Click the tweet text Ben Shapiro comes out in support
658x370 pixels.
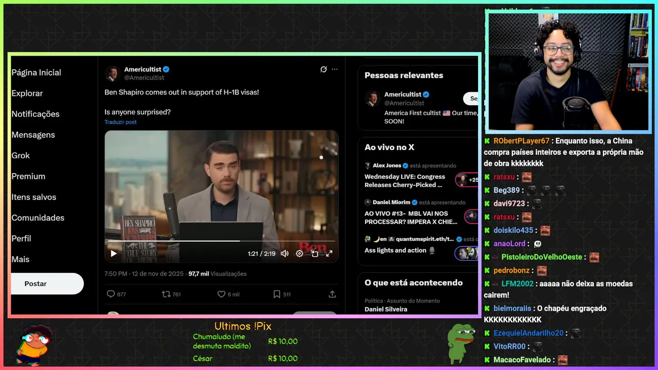(x=181, y=92)
